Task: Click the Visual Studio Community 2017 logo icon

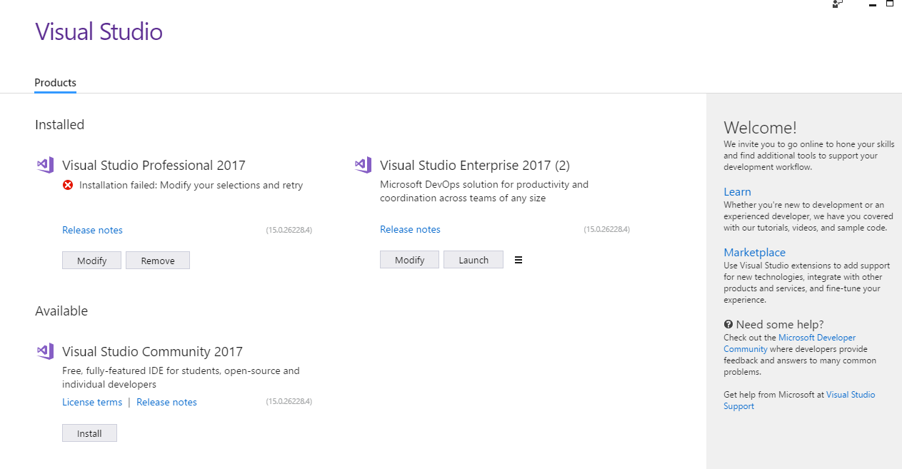Action: pyautogui.click(x=45, y=351)
